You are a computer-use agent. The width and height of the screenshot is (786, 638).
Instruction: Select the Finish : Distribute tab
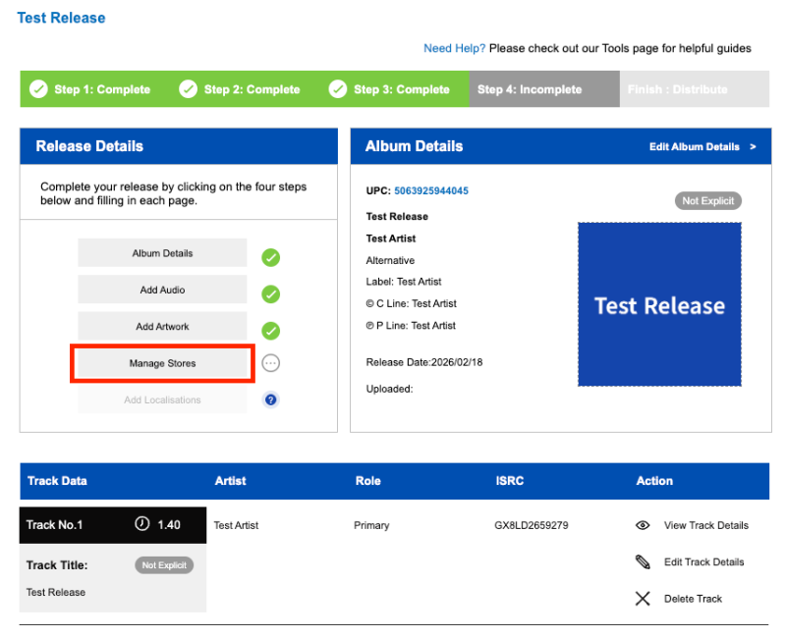(695, 89)
